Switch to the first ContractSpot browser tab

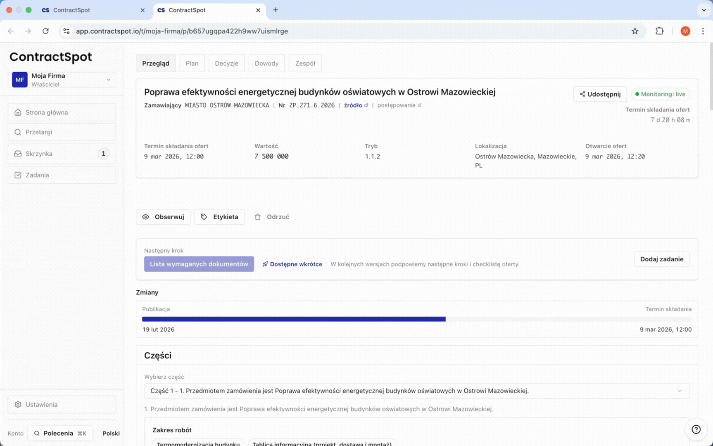tap(91, 10)
